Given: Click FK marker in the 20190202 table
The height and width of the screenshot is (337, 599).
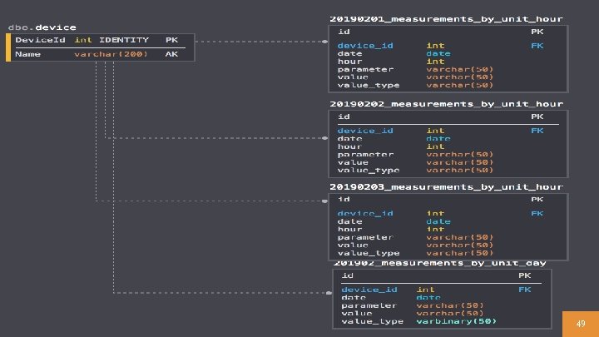Looking at the screenshot, I should (537, 130).
